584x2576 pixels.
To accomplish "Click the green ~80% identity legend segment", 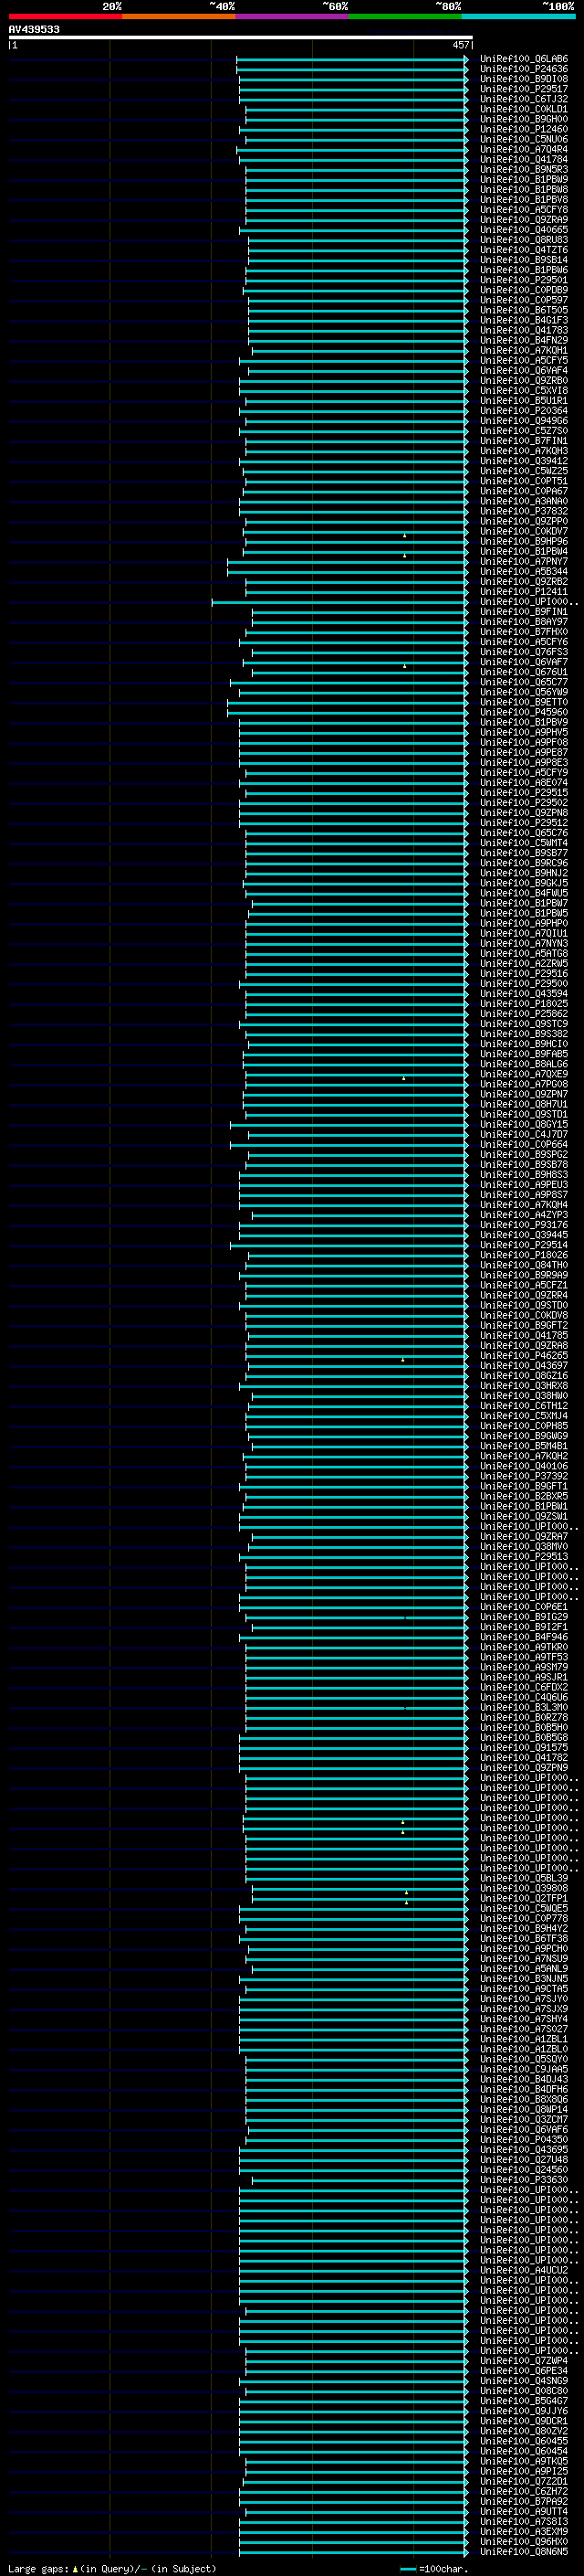I will (x=405, y=16).
